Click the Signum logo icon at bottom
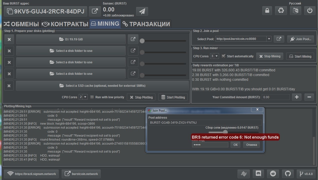This screenshot has width=318, height=180. click(243, 174)
